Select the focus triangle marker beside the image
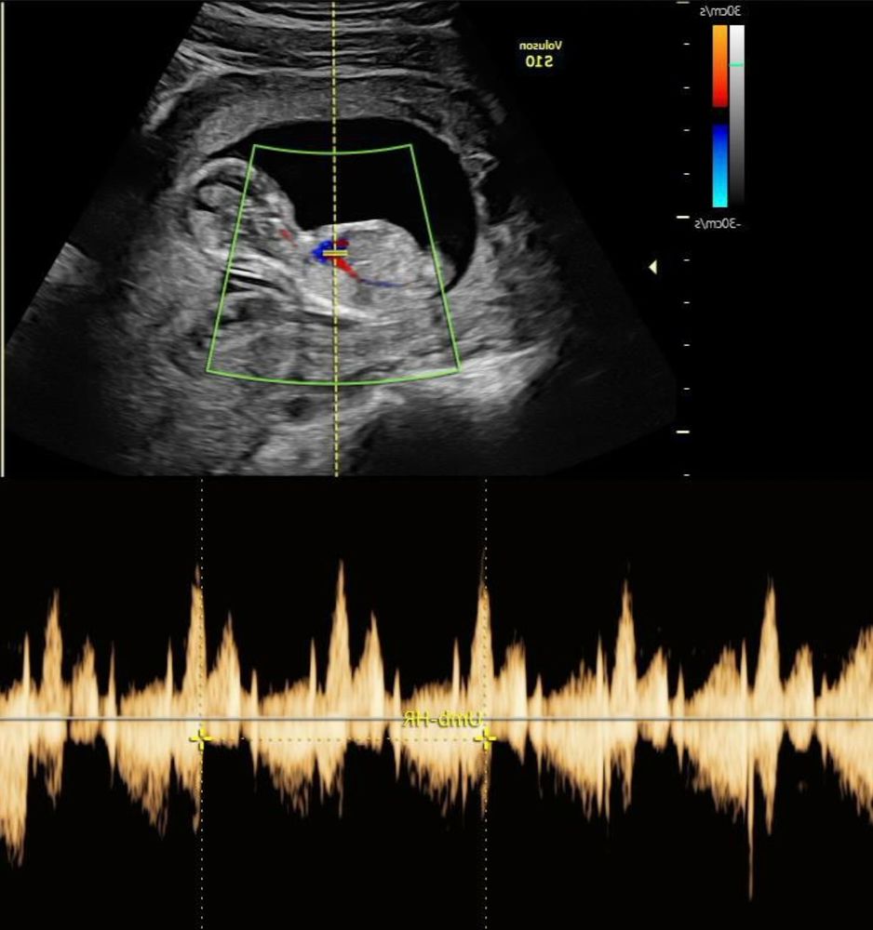This screenshot has width=873, height=930. 652,268
